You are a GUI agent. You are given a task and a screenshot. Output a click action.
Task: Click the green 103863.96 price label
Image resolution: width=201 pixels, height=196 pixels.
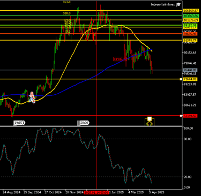[x=191, y=16]
